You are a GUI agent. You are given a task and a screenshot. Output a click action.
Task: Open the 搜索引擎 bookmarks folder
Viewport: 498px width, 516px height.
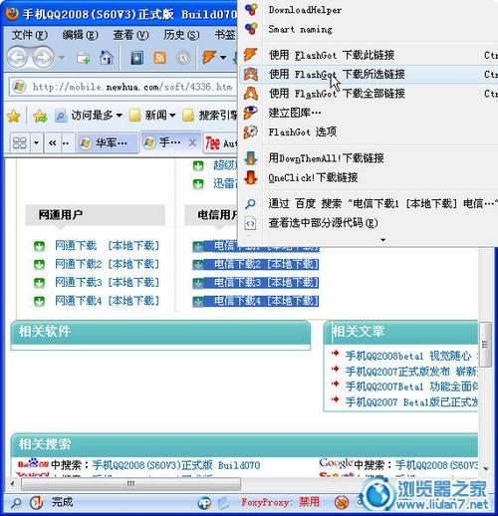click(210, 116)
